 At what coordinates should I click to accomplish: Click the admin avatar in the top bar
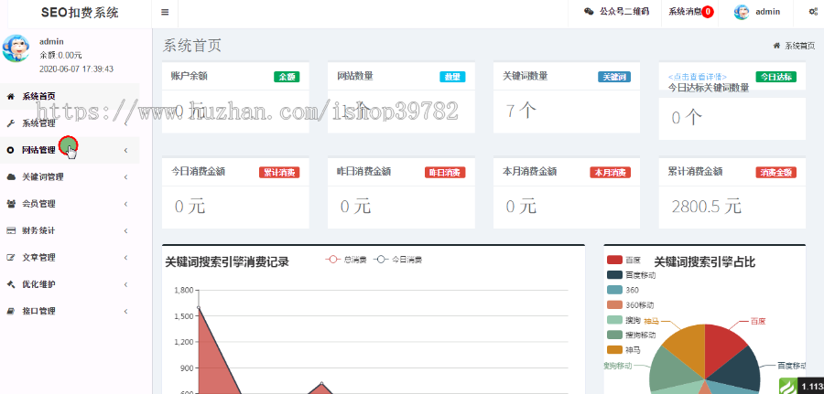(742, 12)
